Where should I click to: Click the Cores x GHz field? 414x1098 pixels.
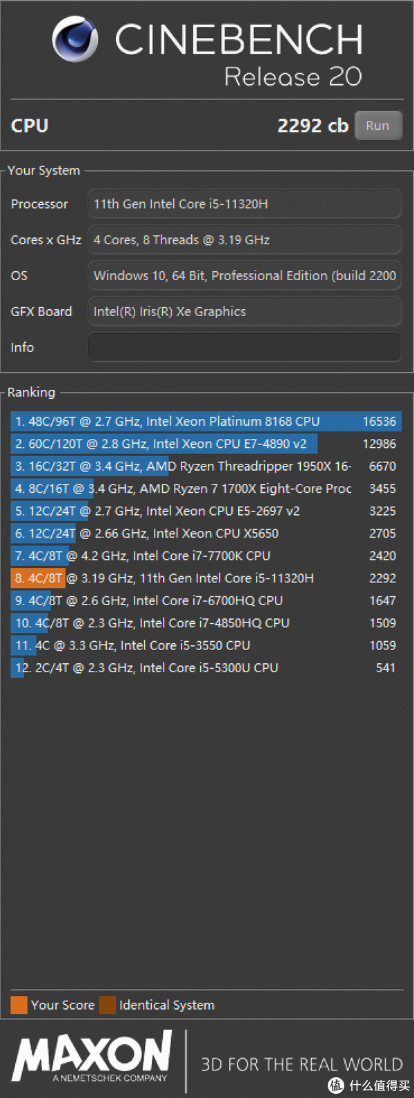(244, 240)
